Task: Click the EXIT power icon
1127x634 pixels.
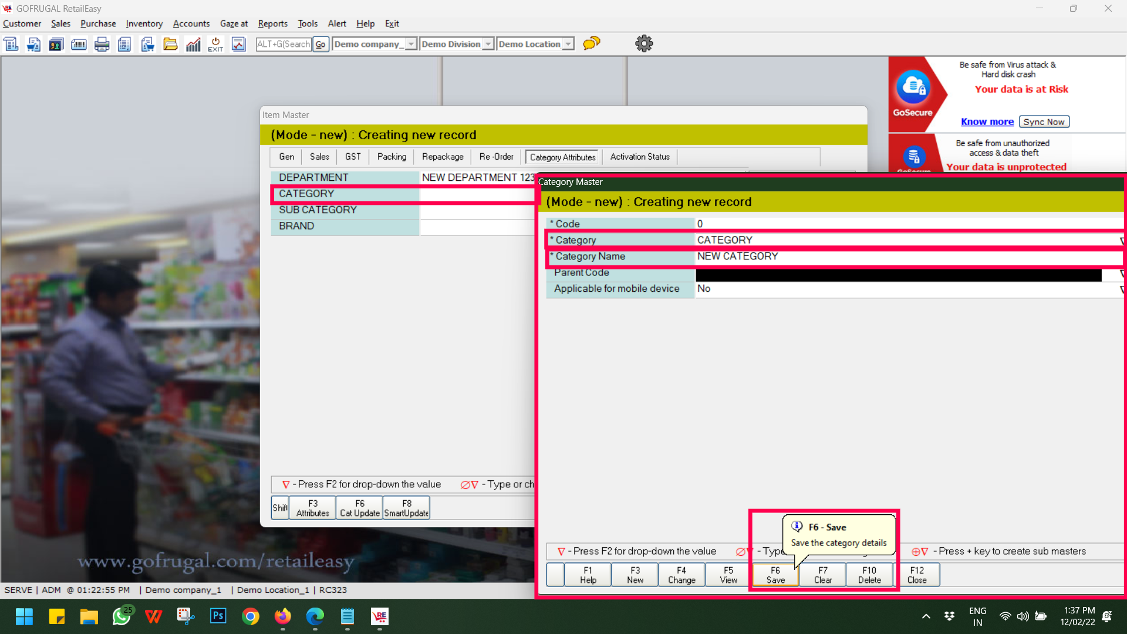Action: [x=215, y=44]
